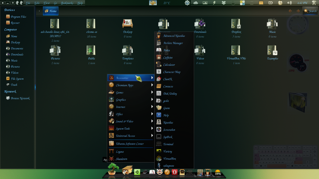319x179 pixels.
Task: Choose Logout in the main menu
Action: (x=130, y=152)
